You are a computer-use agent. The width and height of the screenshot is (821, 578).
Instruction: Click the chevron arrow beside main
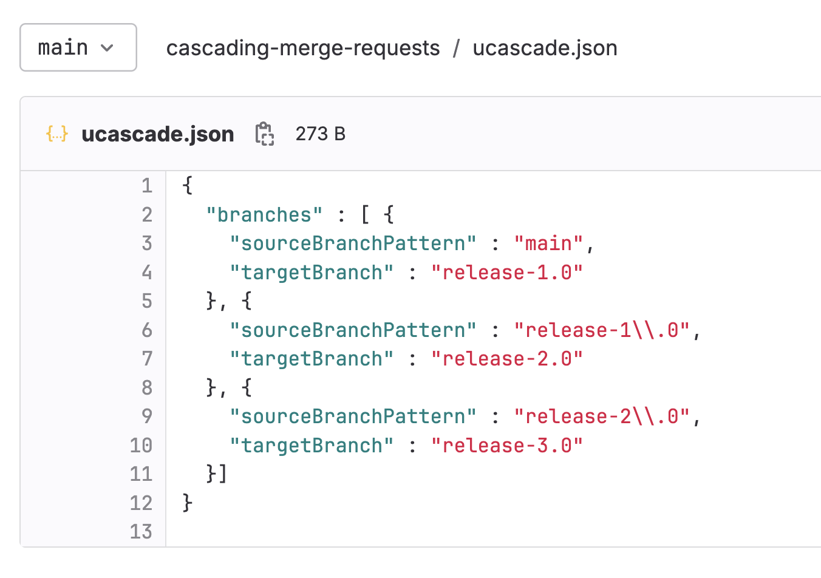(x=107, y=48)
